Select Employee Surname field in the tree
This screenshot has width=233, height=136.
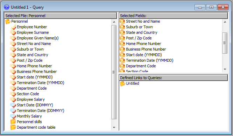tap(33, 32)
